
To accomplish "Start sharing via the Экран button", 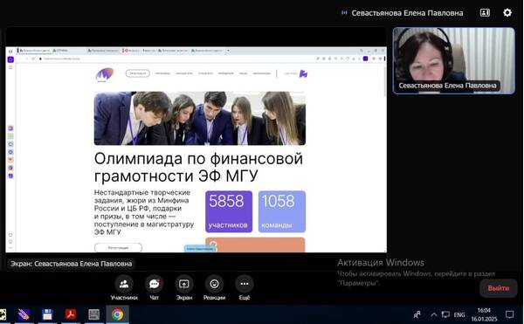I will [184, 287].
